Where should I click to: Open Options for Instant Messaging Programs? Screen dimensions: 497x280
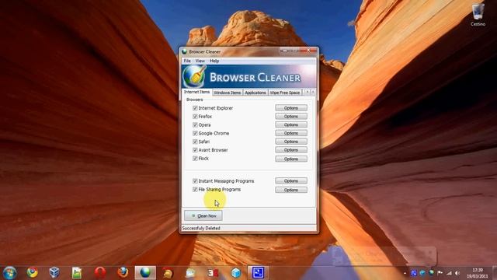[291, 181]
